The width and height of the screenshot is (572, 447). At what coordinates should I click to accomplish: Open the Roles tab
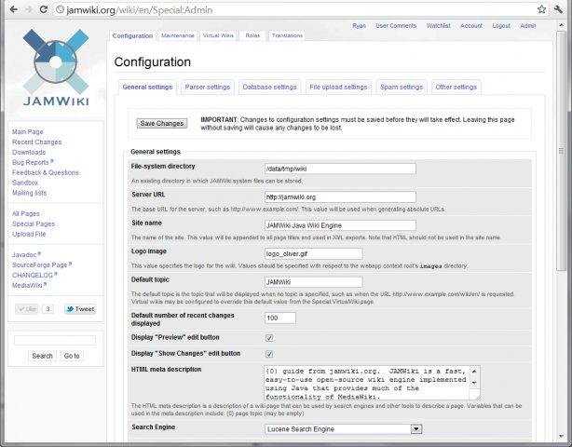click(252, 35)
